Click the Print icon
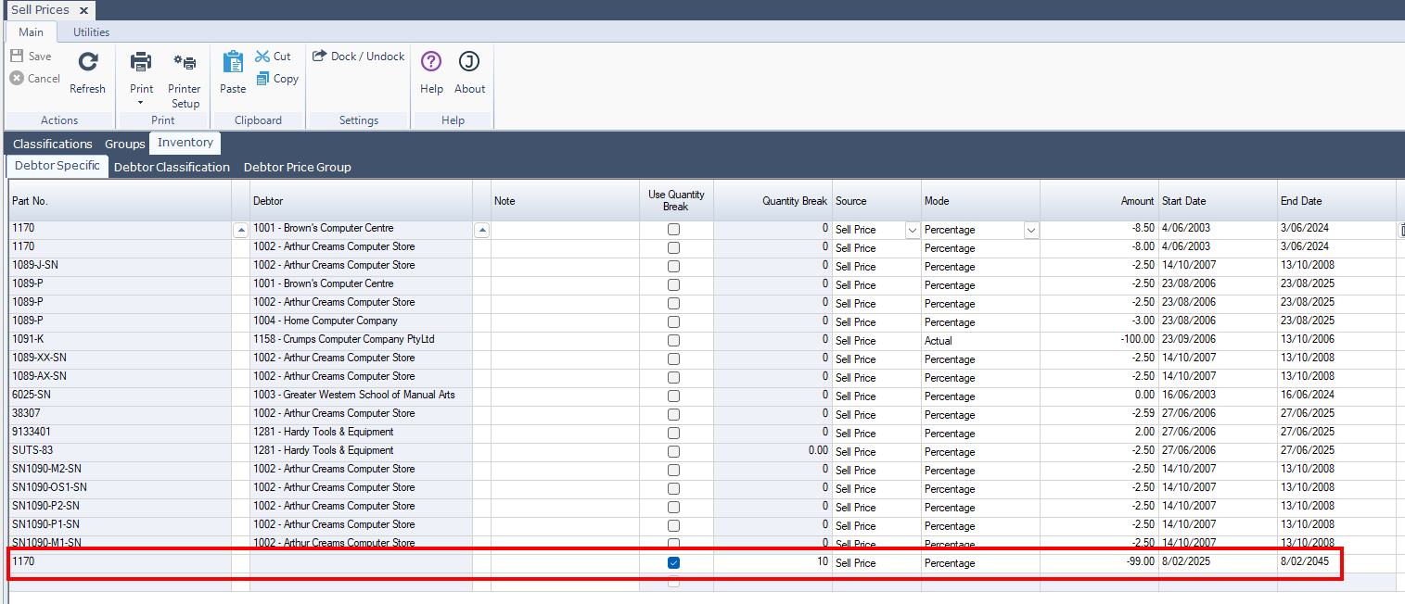 [x=141, y=63]
